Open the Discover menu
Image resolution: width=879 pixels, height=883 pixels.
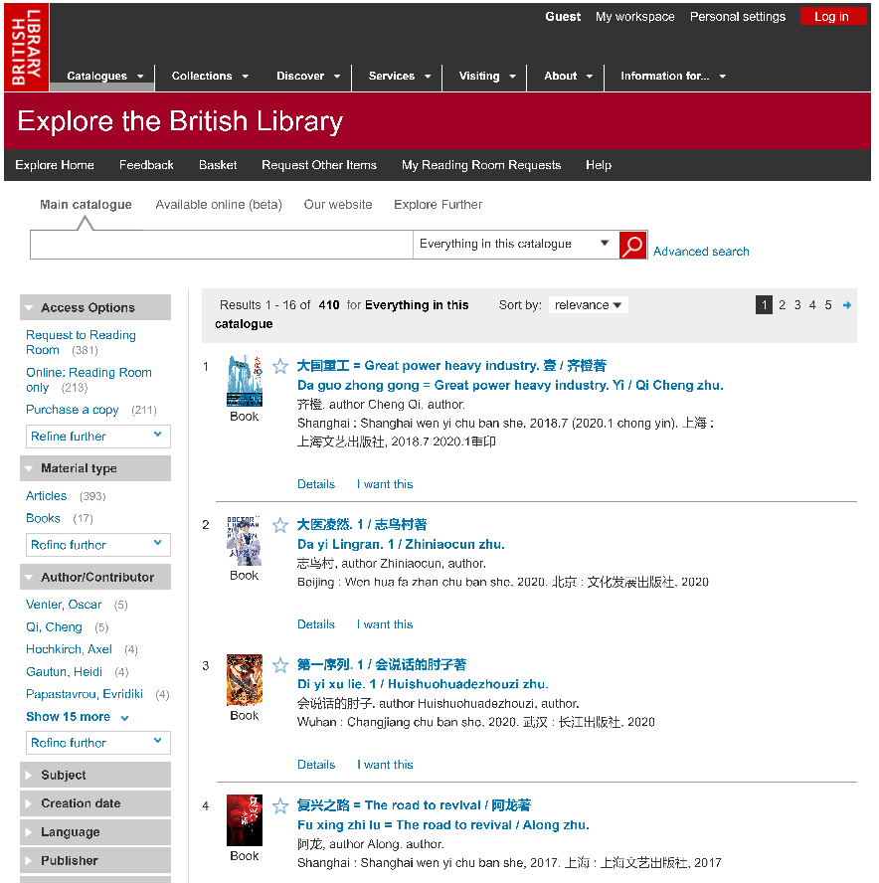[x=308, y=76]
